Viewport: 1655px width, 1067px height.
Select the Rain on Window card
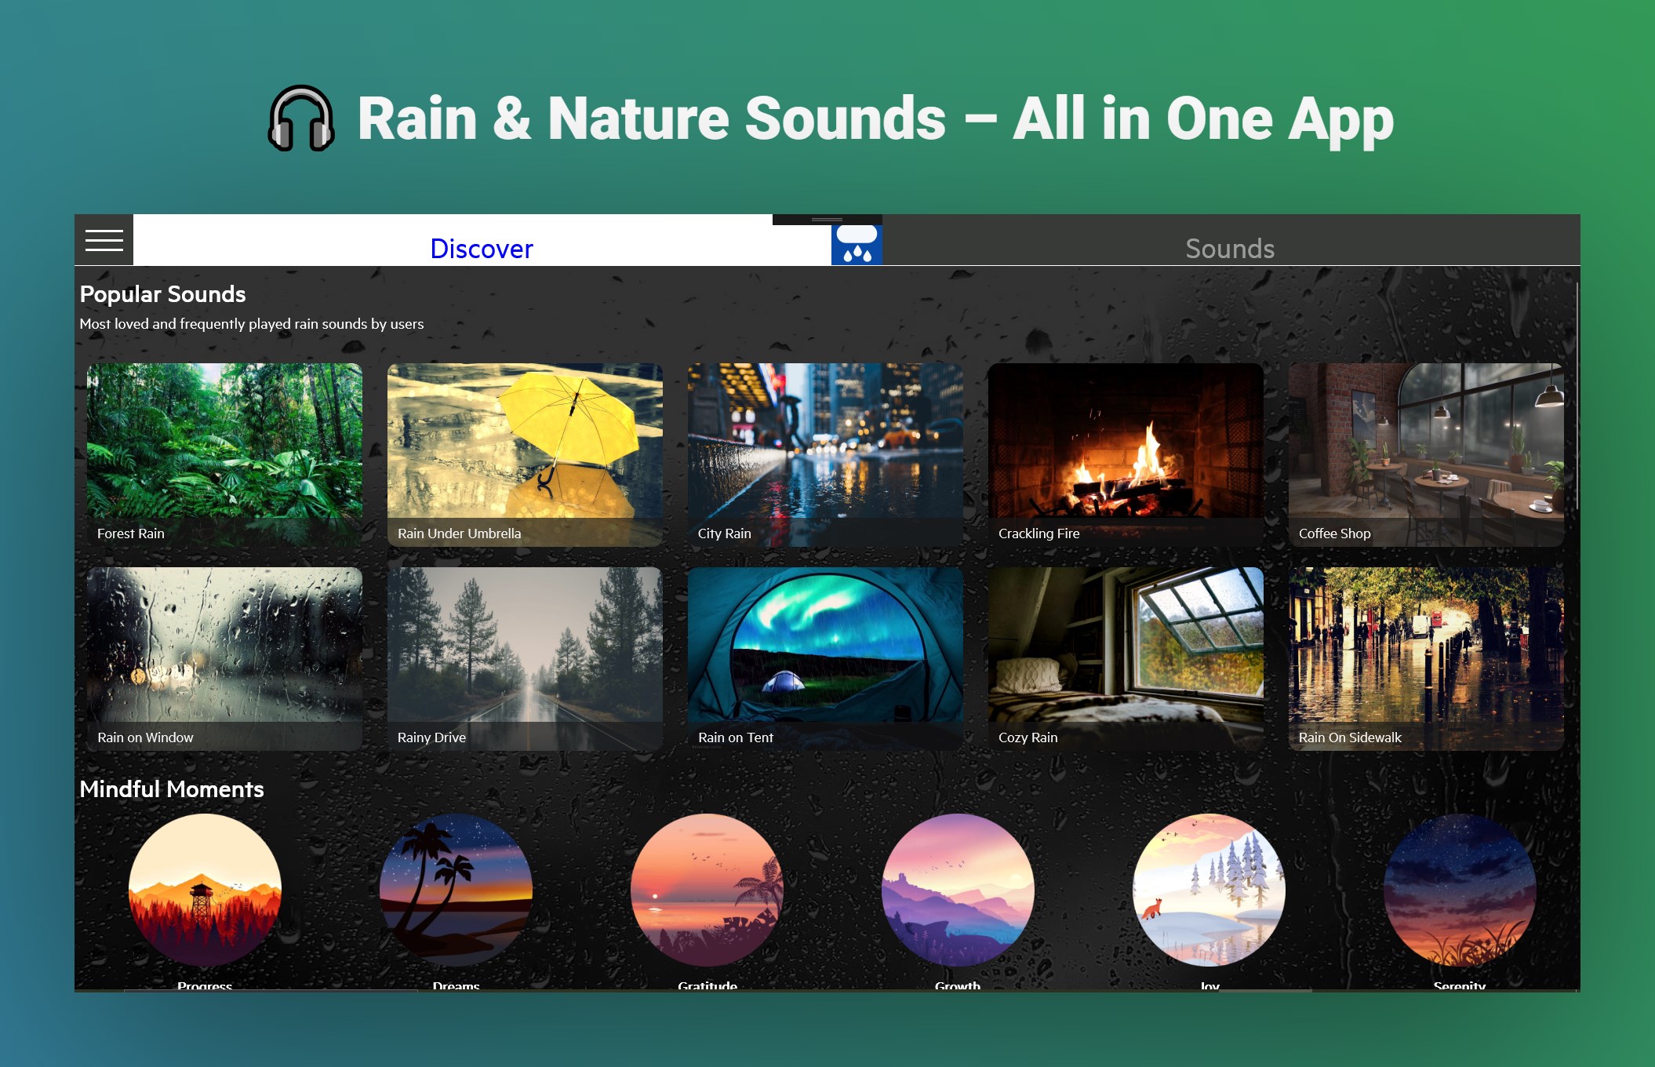pos(224,659)
